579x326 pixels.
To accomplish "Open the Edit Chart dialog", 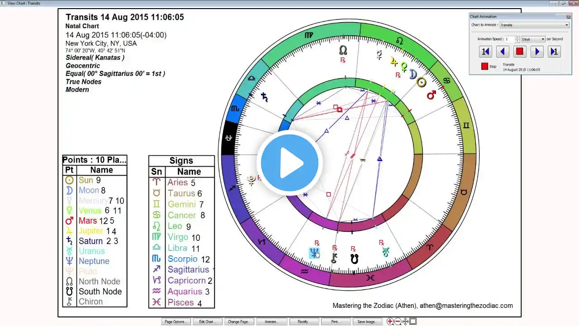I will tap(206, 321).
